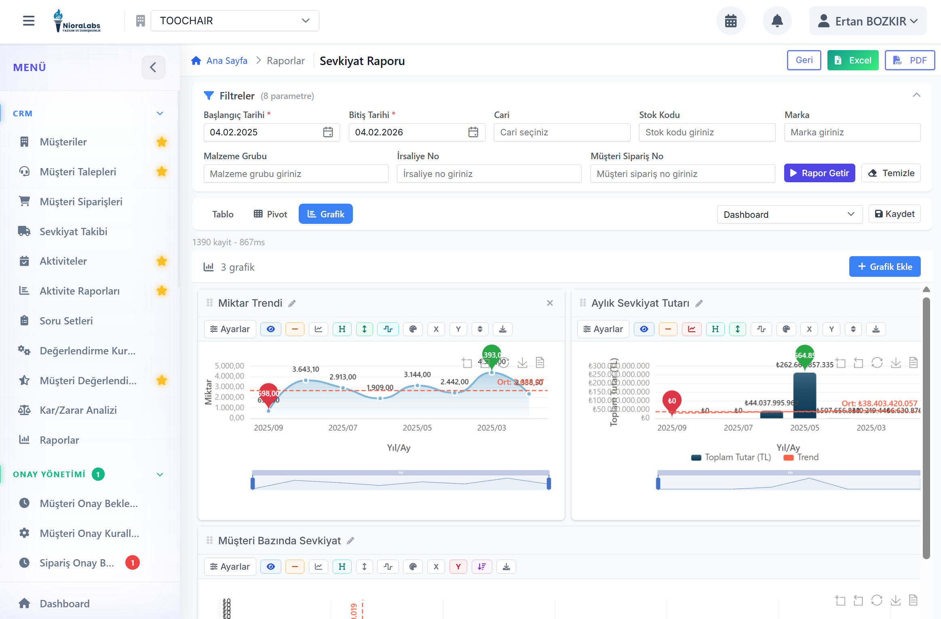Open the Başlangıç Tarihi calendar picker
The image size is (941, 619).
point(328,132)
